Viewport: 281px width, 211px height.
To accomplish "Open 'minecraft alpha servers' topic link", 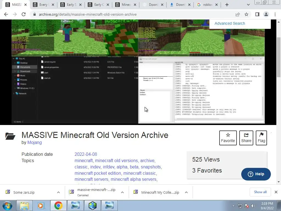I will (x=134, y=179).
